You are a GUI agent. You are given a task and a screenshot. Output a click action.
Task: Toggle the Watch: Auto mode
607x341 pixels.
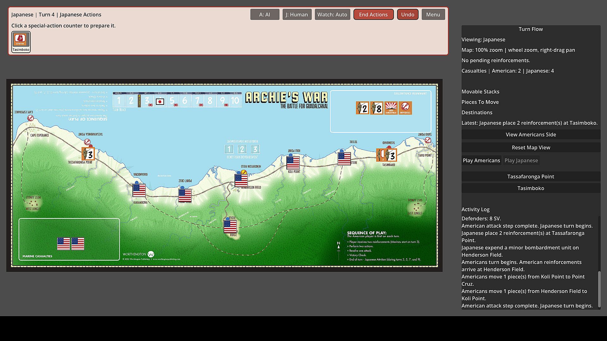coord(332,15)
